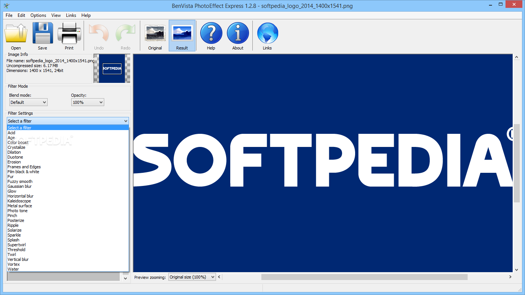The height and width of the screenshot is (295, 525).
Task: Choose the Color boost filter
Action: (x=68, y=142)
